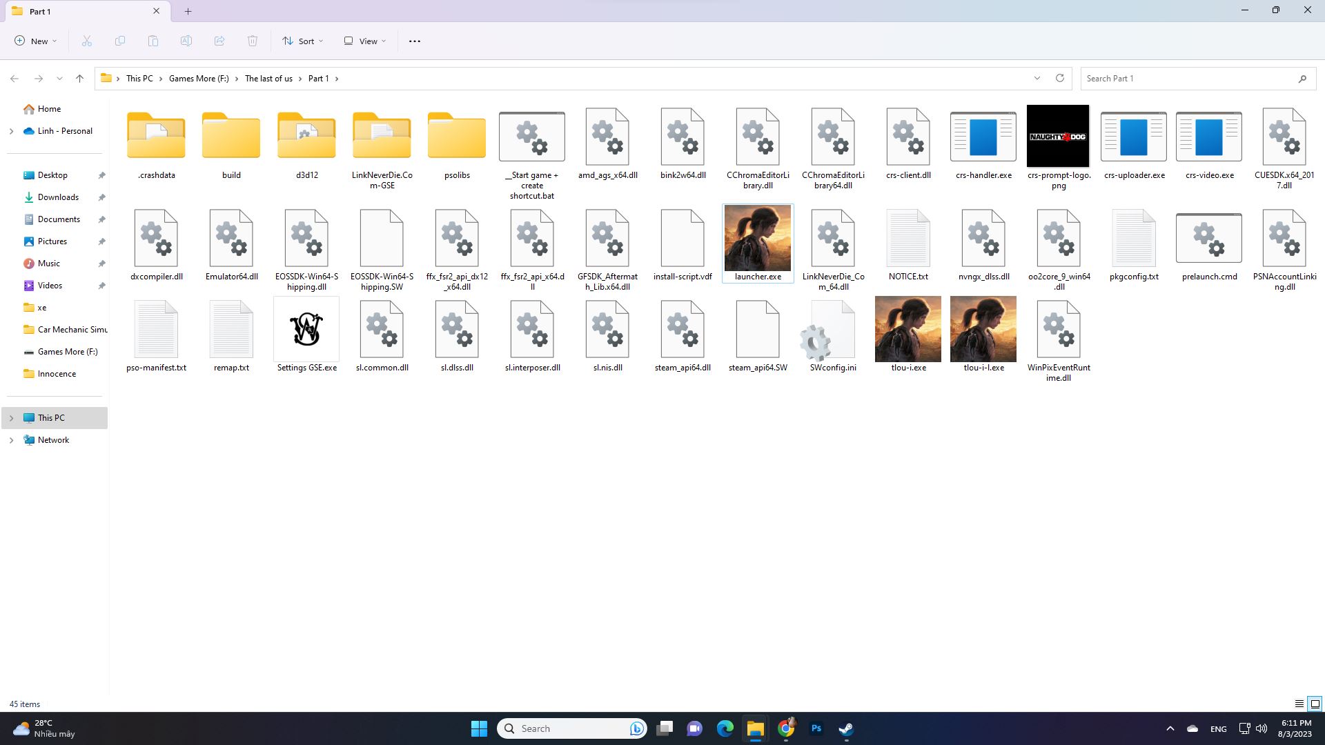Expand the This PC tree node

click(x=11, y=418)
